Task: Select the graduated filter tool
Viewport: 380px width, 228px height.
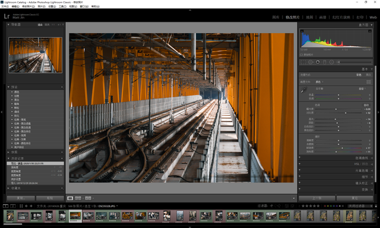Action: 325,62
